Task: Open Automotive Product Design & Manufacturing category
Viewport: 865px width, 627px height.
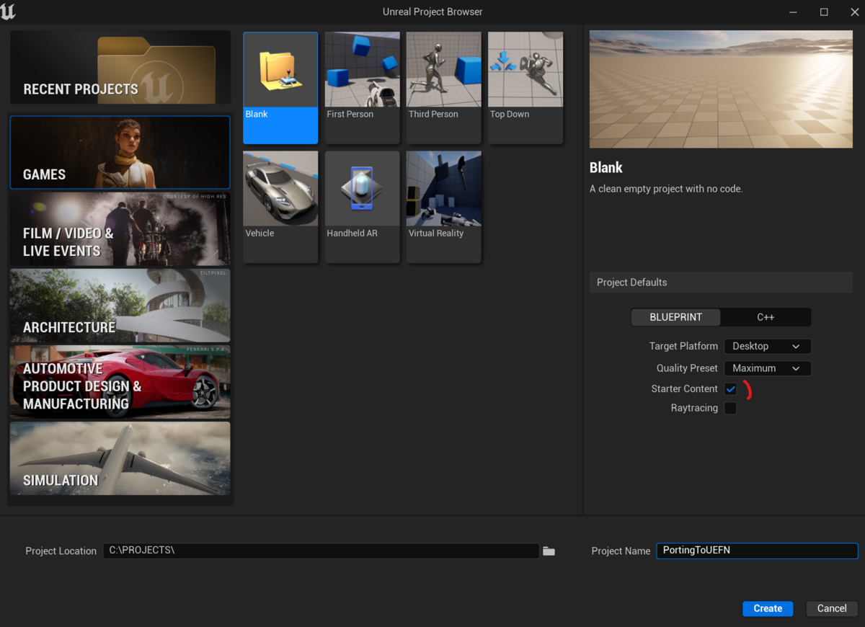Action: [x=120, y=382]
